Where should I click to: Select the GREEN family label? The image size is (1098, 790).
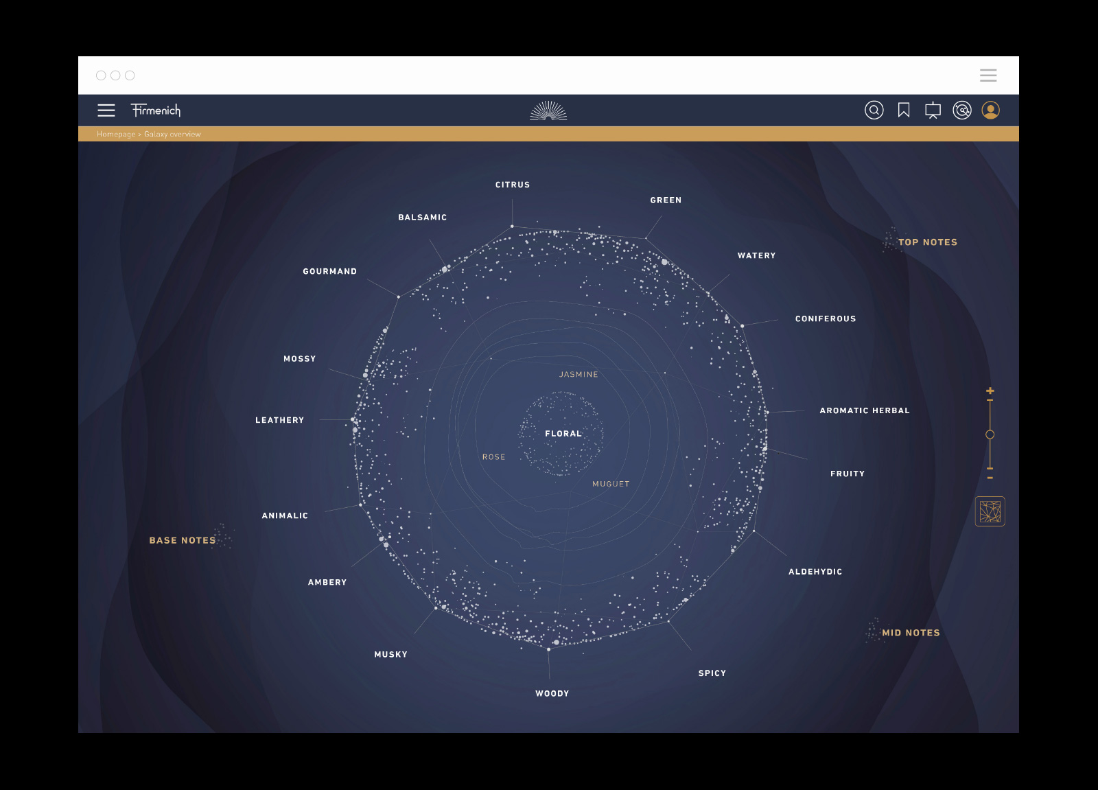666,200
